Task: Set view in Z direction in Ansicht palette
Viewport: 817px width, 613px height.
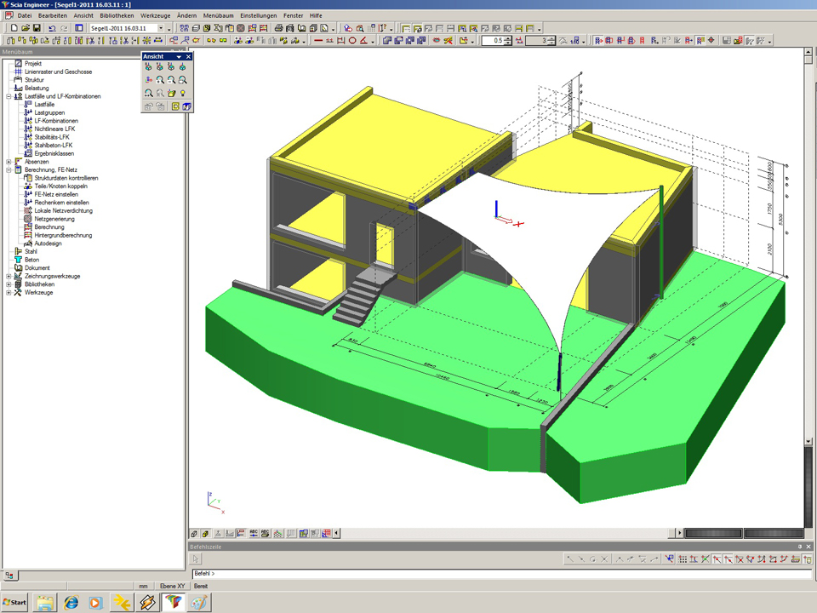Action: (171, 67)
